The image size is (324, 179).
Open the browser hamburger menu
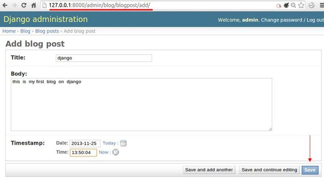(322, 5)
